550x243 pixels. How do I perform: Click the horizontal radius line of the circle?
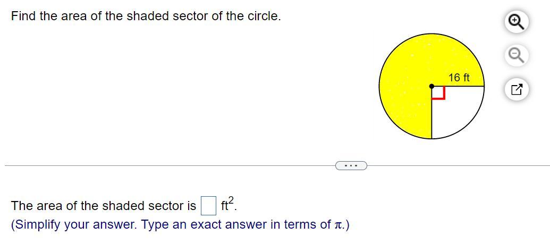462,86
